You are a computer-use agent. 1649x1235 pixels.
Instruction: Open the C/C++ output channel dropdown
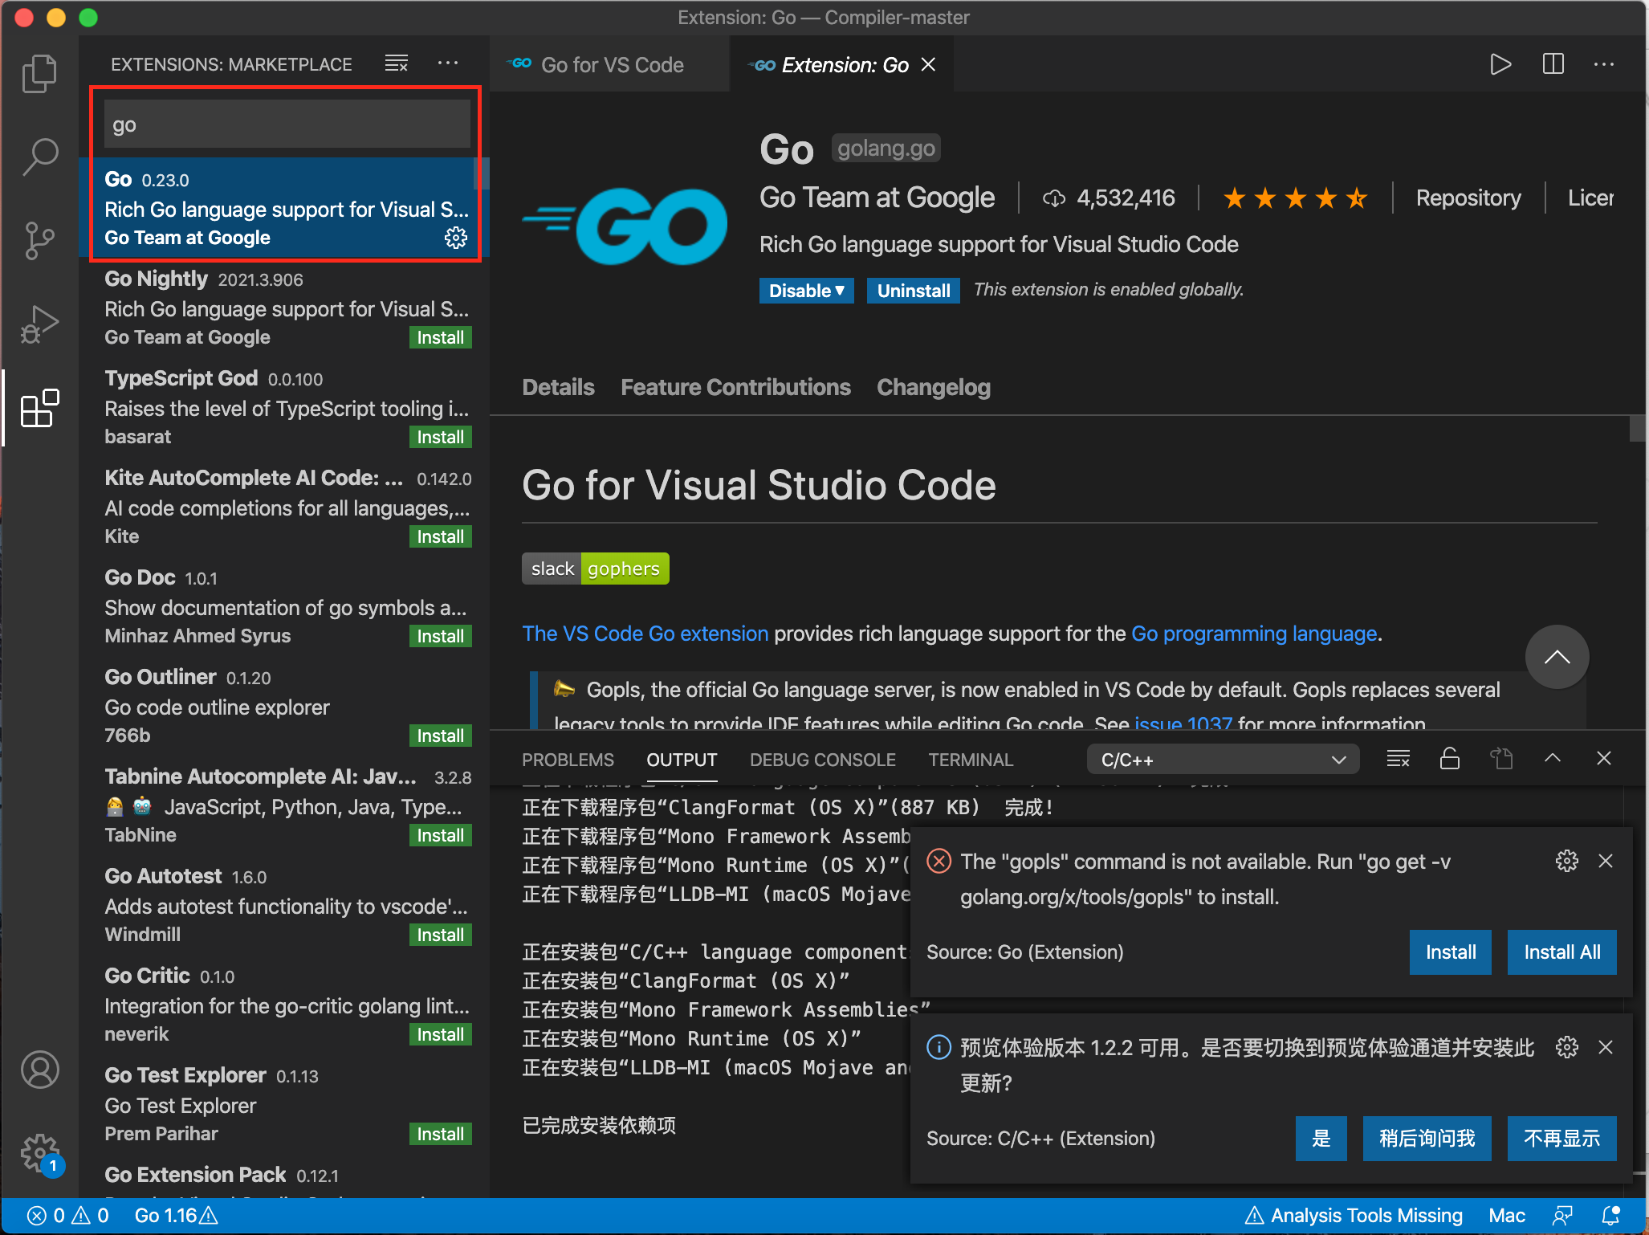click(x=1223, y=760)
